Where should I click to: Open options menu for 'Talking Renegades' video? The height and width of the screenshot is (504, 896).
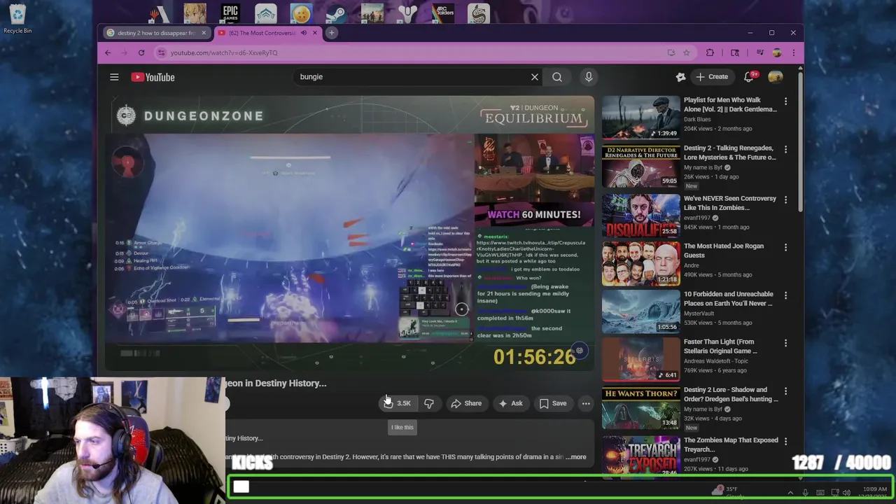[785, 149]
